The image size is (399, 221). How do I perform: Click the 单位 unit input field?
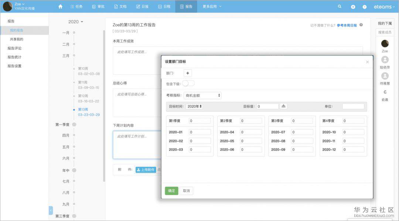coord(353,106)
